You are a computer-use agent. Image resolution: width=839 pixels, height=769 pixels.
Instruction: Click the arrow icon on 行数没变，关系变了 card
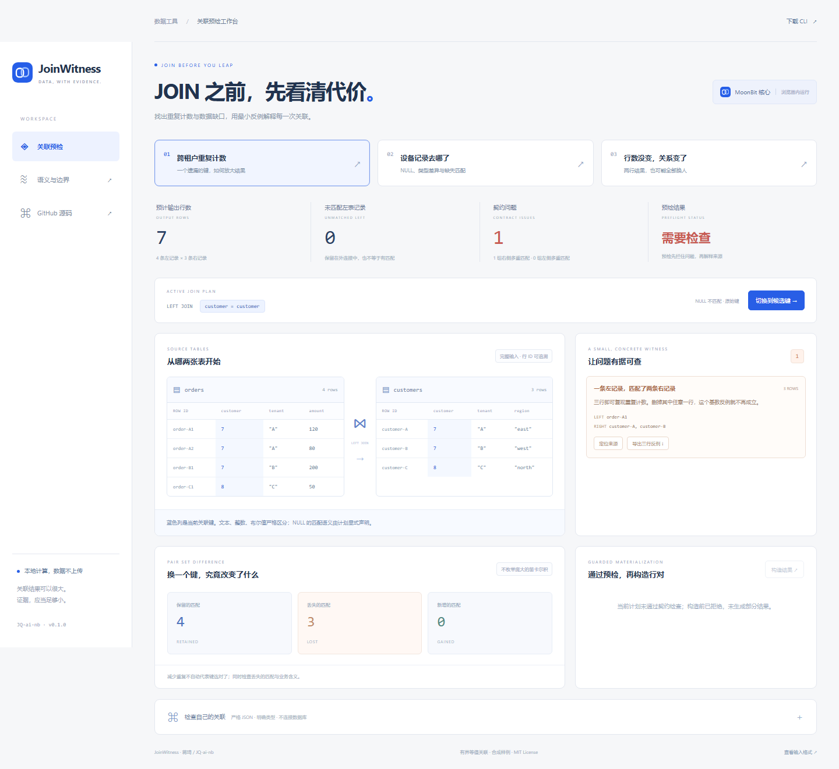(804, 164)
